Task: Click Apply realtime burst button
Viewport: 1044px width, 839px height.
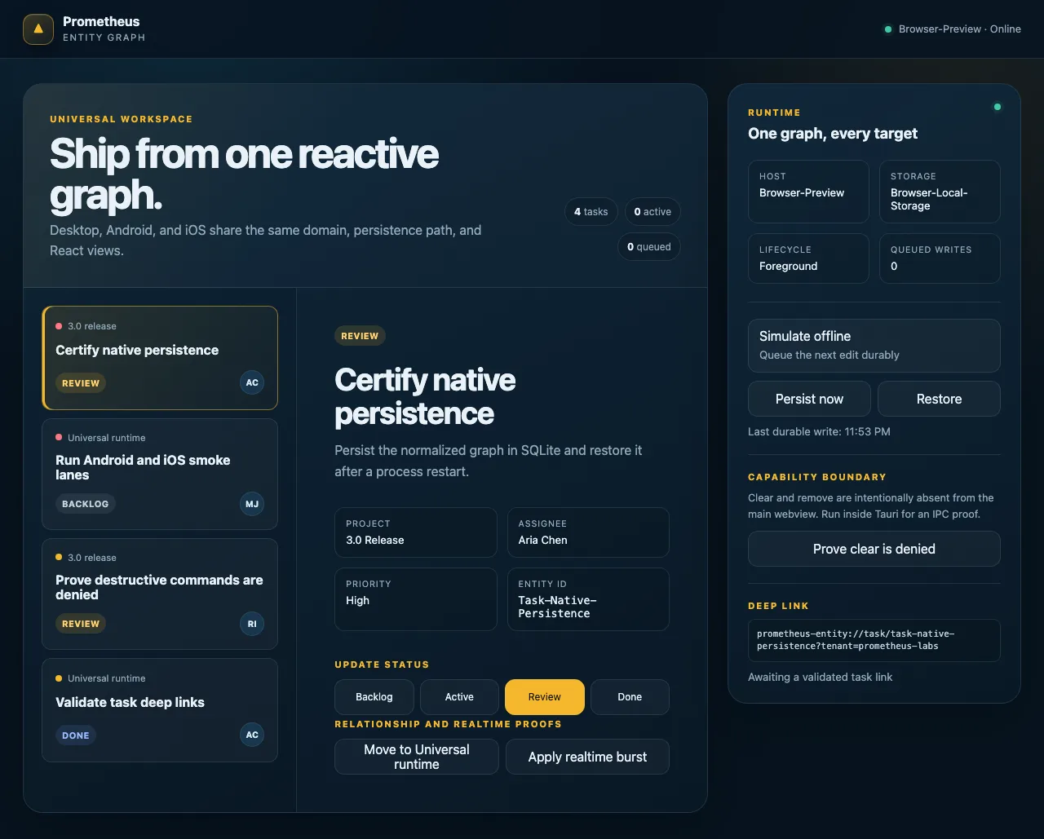Action: point(587,757)
